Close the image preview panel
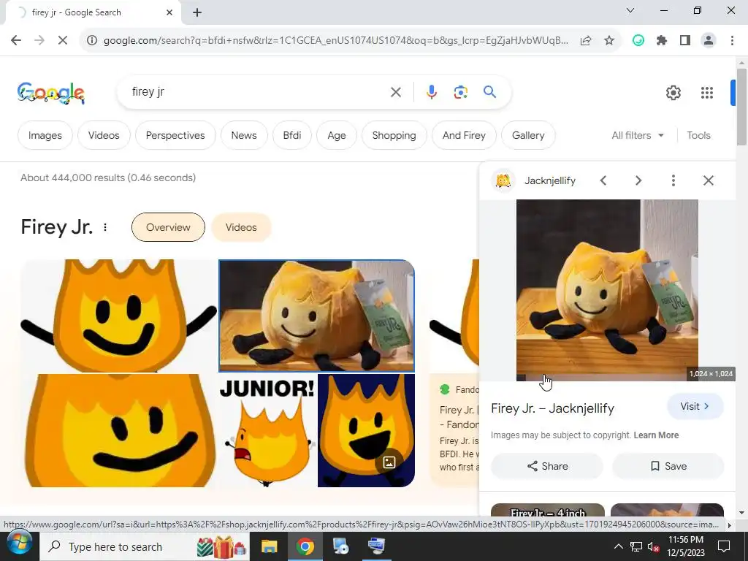Viewport: 748px width, 561px height. [x=709, y=180]
